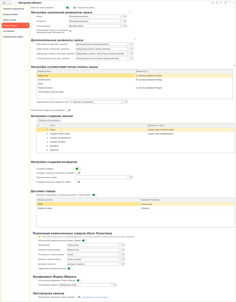Expand Терминал для прочих вариантов оплат dropdown
The image size is (236, 302).
tap(123, 102)
